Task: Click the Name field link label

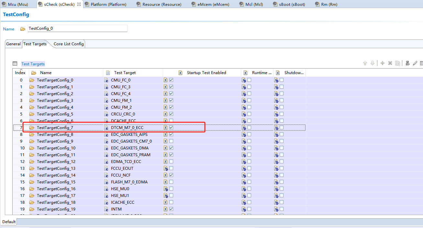Action: tap(9, 29)
